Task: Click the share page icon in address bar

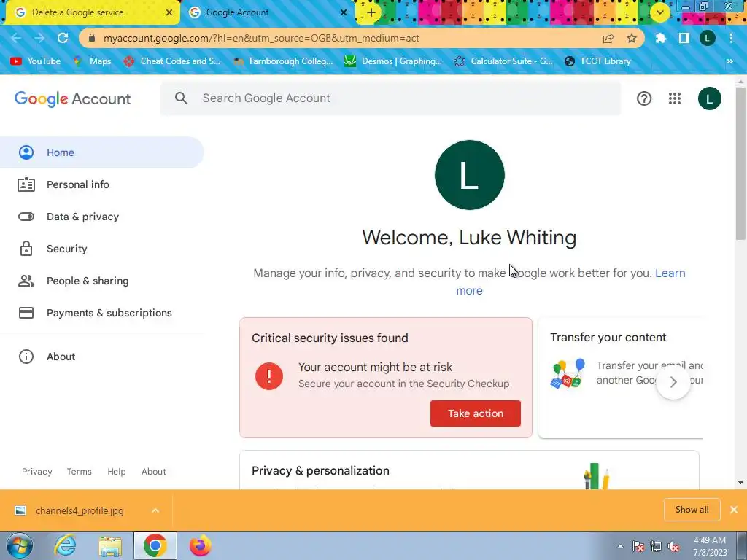Action: [608, 39]
